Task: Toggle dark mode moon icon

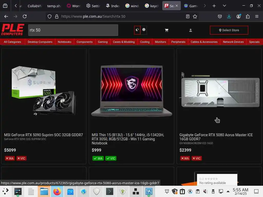Action: 137,30
